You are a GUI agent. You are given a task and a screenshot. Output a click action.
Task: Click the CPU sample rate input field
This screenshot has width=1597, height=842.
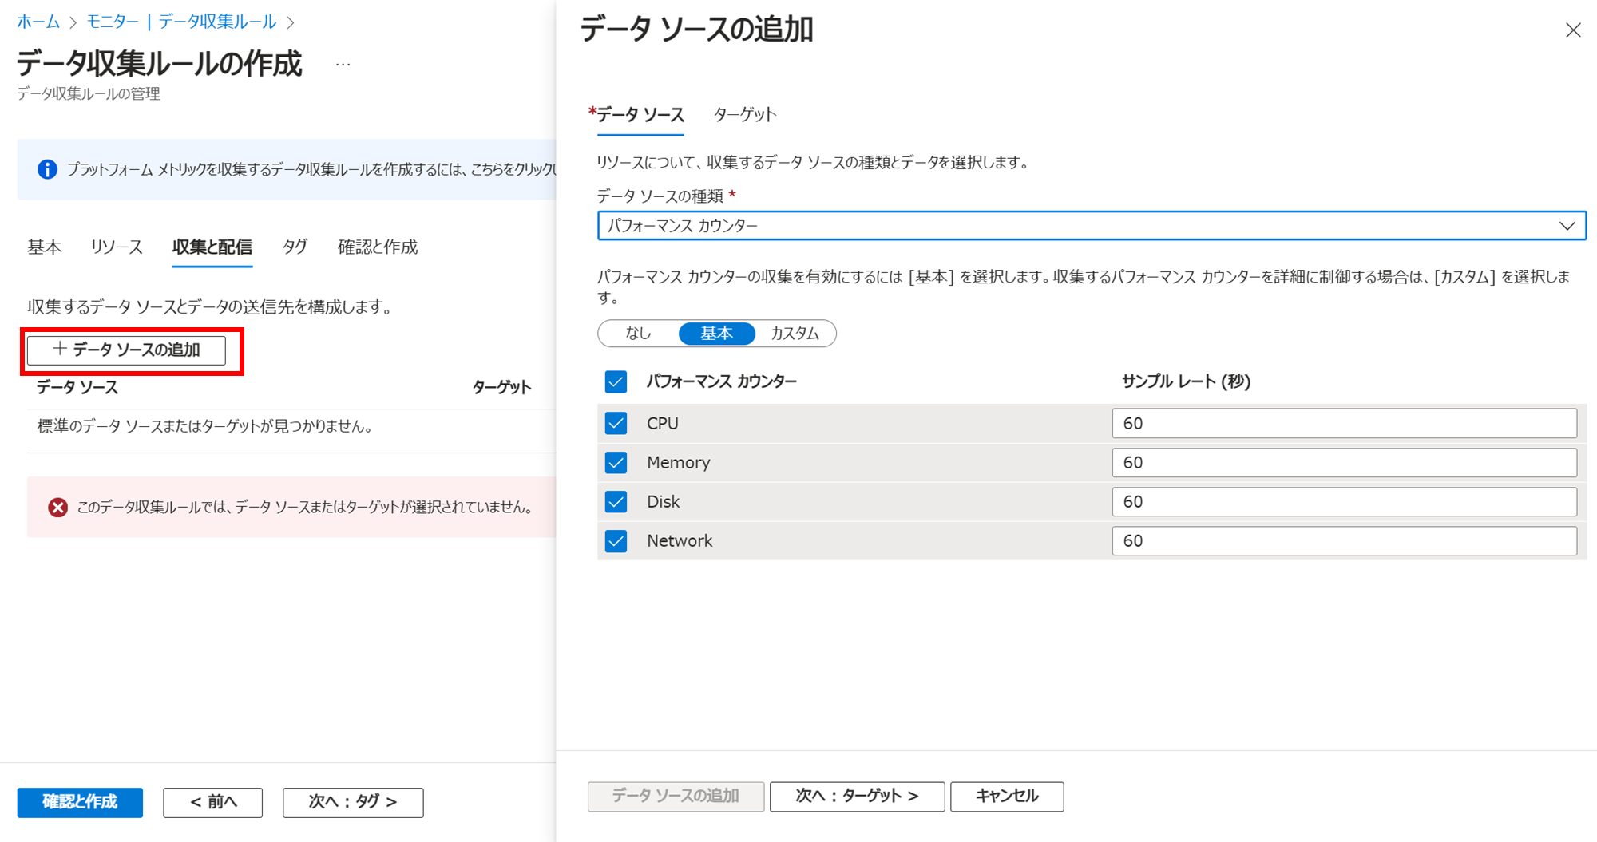tap(1345, 423)
